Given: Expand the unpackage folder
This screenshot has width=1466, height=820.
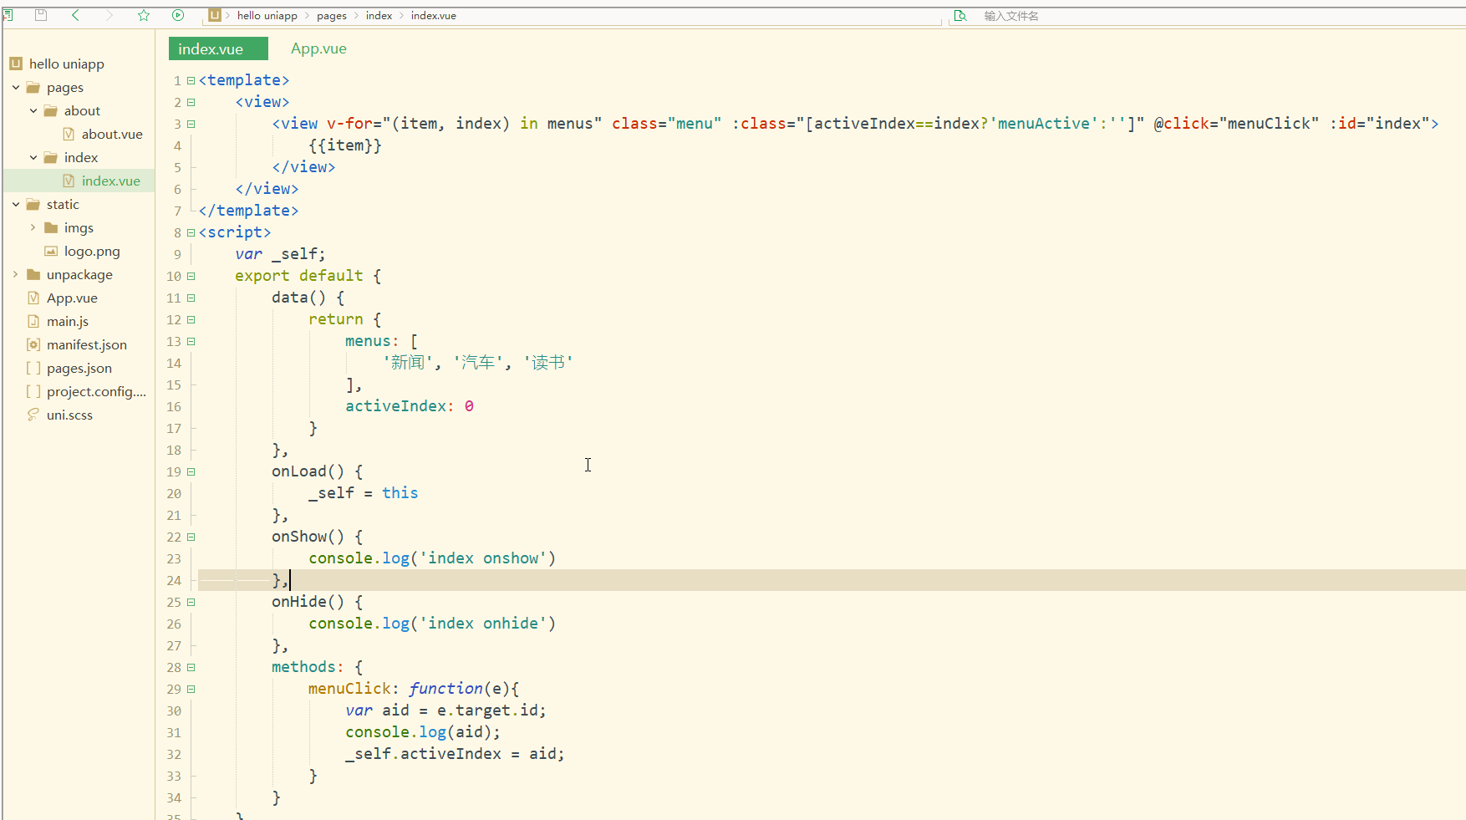Looking at the screenshot, I should [15, 274].
